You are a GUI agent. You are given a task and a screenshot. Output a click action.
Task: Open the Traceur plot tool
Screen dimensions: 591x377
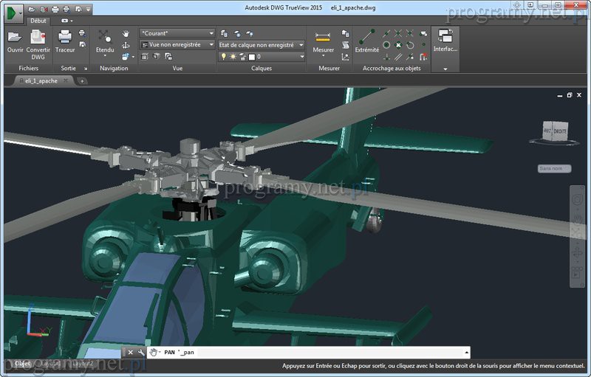pos(65,38)
